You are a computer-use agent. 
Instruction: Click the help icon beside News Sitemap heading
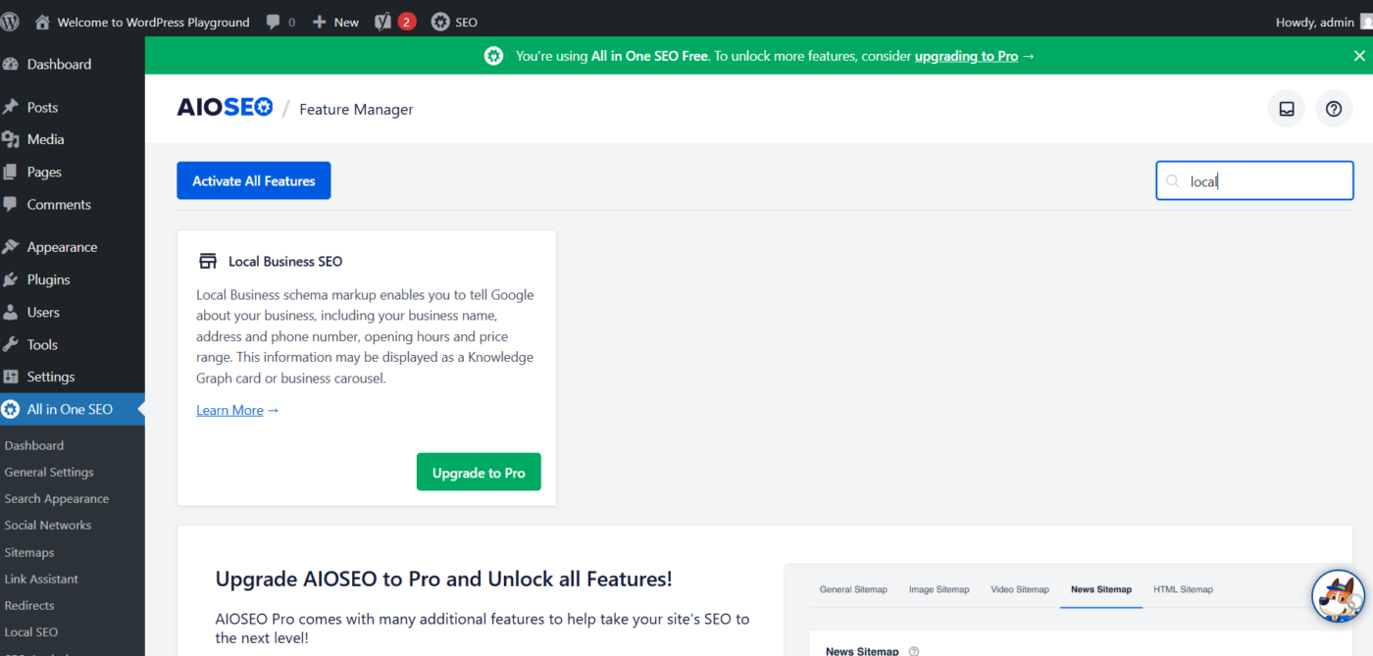[914, 651]
